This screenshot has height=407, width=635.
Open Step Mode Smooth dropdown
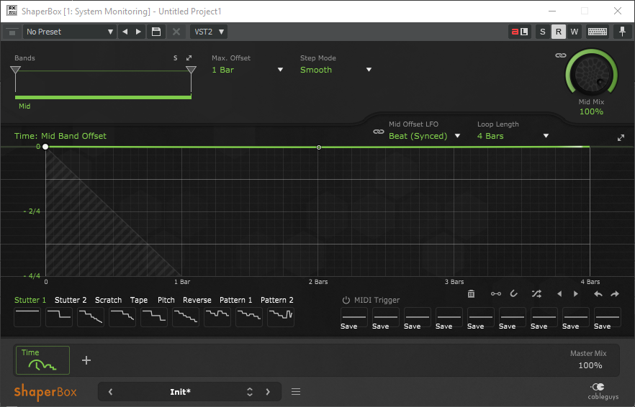tap(335, 70)
